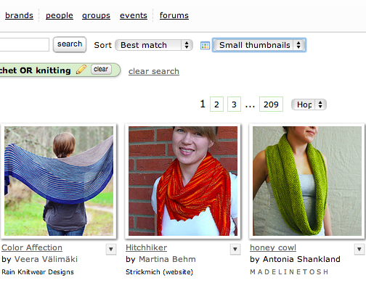The width and height of the screenshot is (366, 283).
Task: Go to results page 2
Action: click(x=216, y=104)
